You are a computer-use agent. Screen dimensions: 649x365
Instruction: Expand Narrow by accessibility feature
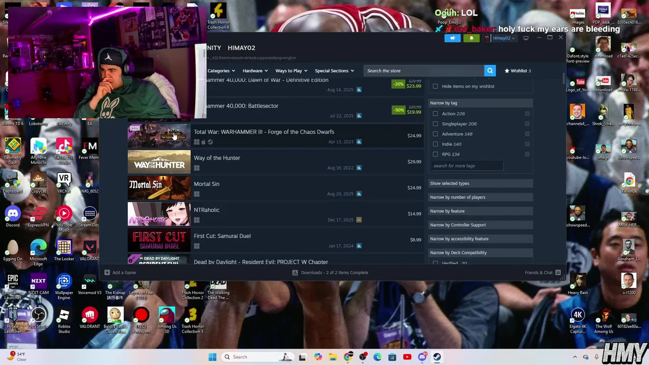pyautogui.click(x=480, y=239)
